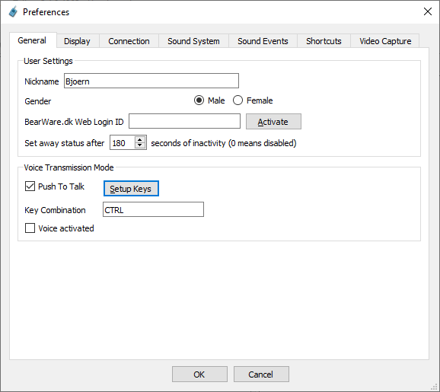Screen dimensions: 440x392
Task: Click the Activate button
Action: click(273, 122)
